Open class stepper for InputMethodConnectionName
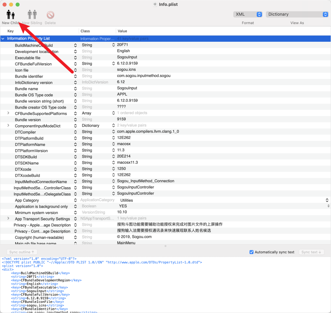The width and height of the screenshot is (331, 313). [x=113, y=181]
